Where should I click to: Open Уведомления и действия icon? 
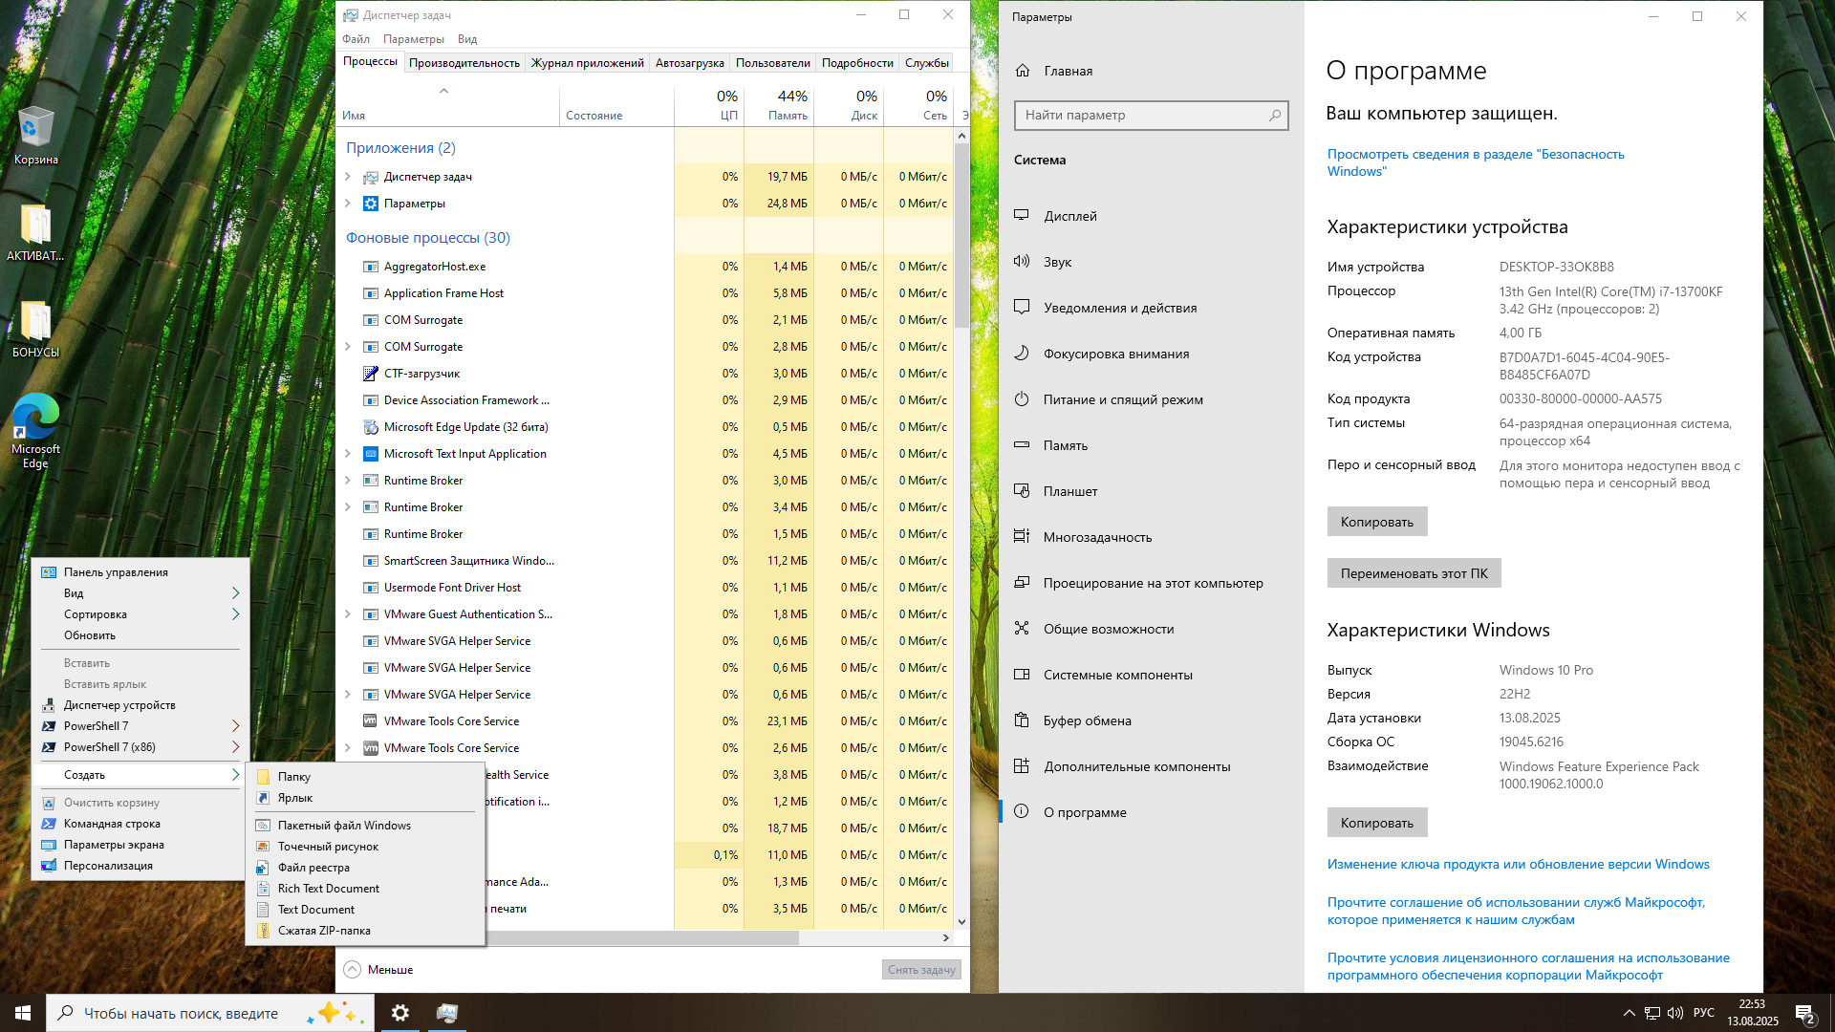pos(1022,308)
